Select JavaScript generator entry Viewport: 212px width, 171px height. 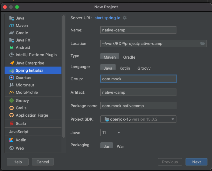pyautogui.click(x=33, y=132)
